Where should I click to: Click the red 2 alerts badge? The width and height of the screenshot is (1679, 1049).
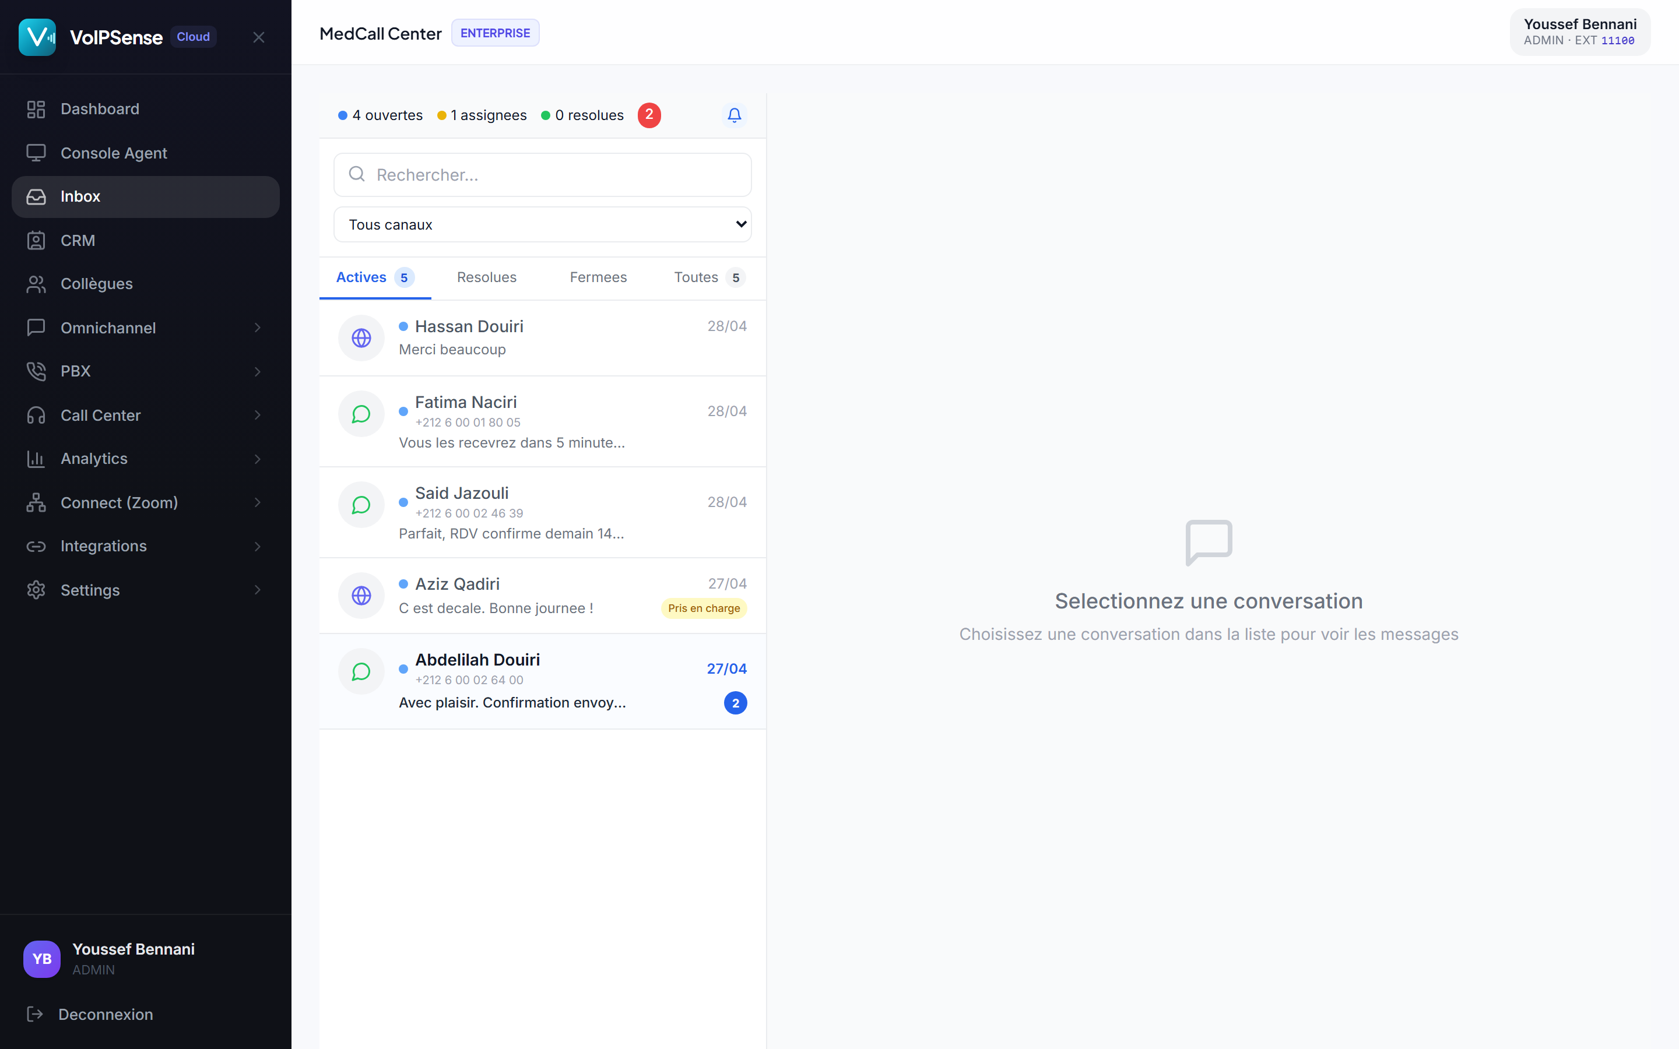tap(649, 115)
